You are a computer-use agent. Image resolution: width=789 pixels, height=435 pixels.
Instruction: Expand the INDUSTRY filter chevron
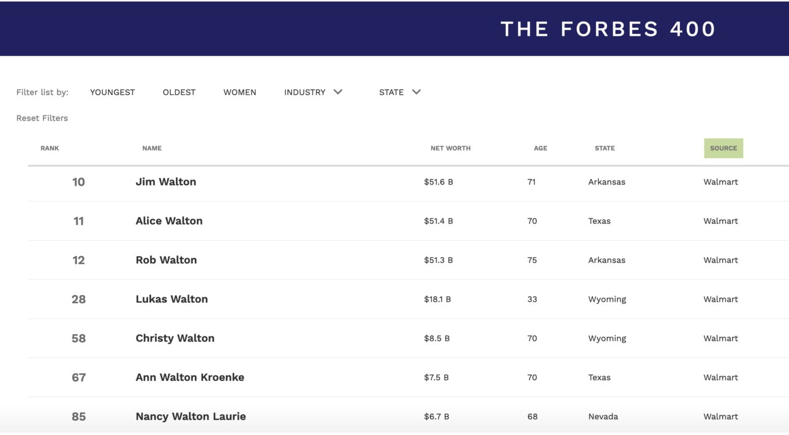point(337,92)
